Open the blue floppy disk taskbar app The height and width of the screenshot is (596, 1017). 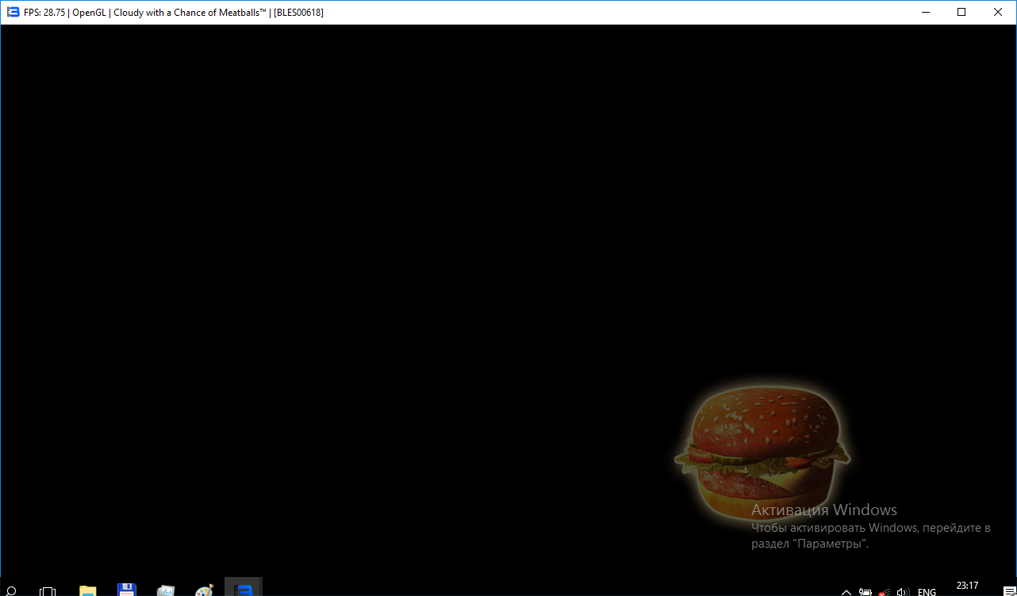pos(126,590)
